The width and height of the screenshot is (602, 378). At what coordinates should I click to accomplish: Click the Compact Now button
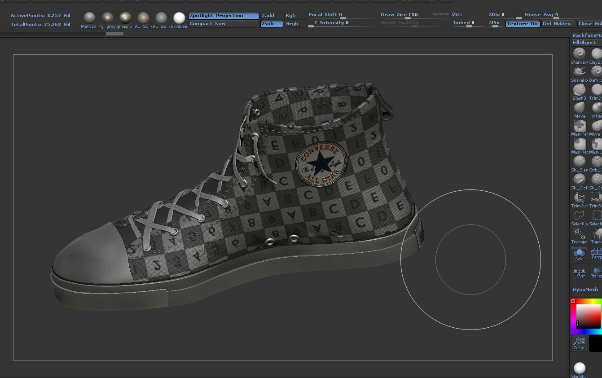point(224,24)
